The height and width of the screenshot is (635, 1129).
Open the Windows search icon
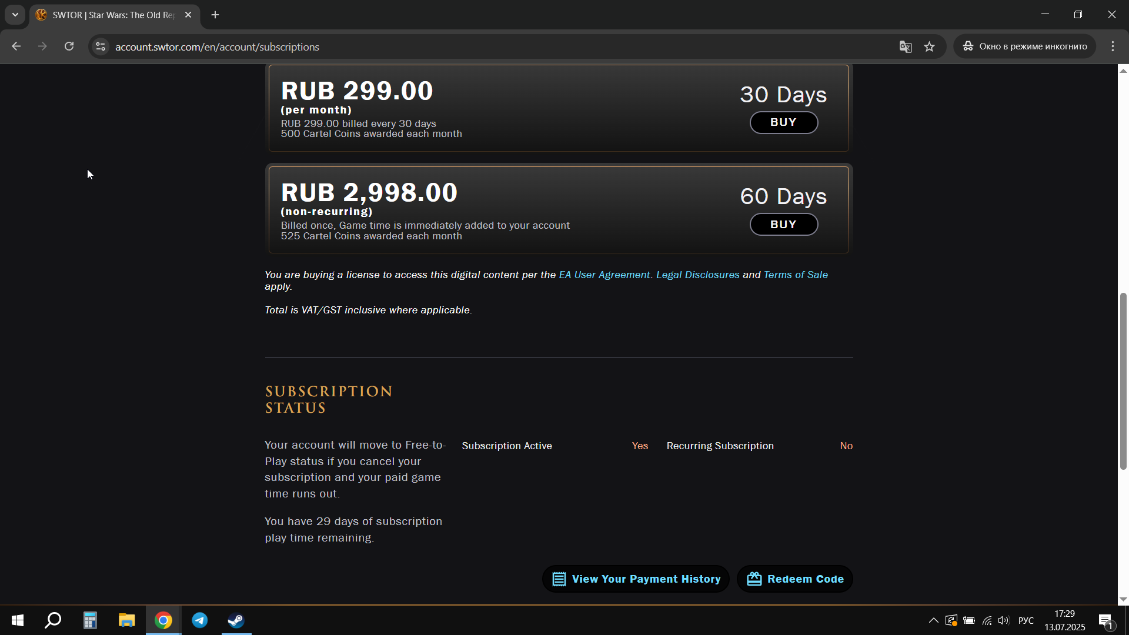click(54, 620)
